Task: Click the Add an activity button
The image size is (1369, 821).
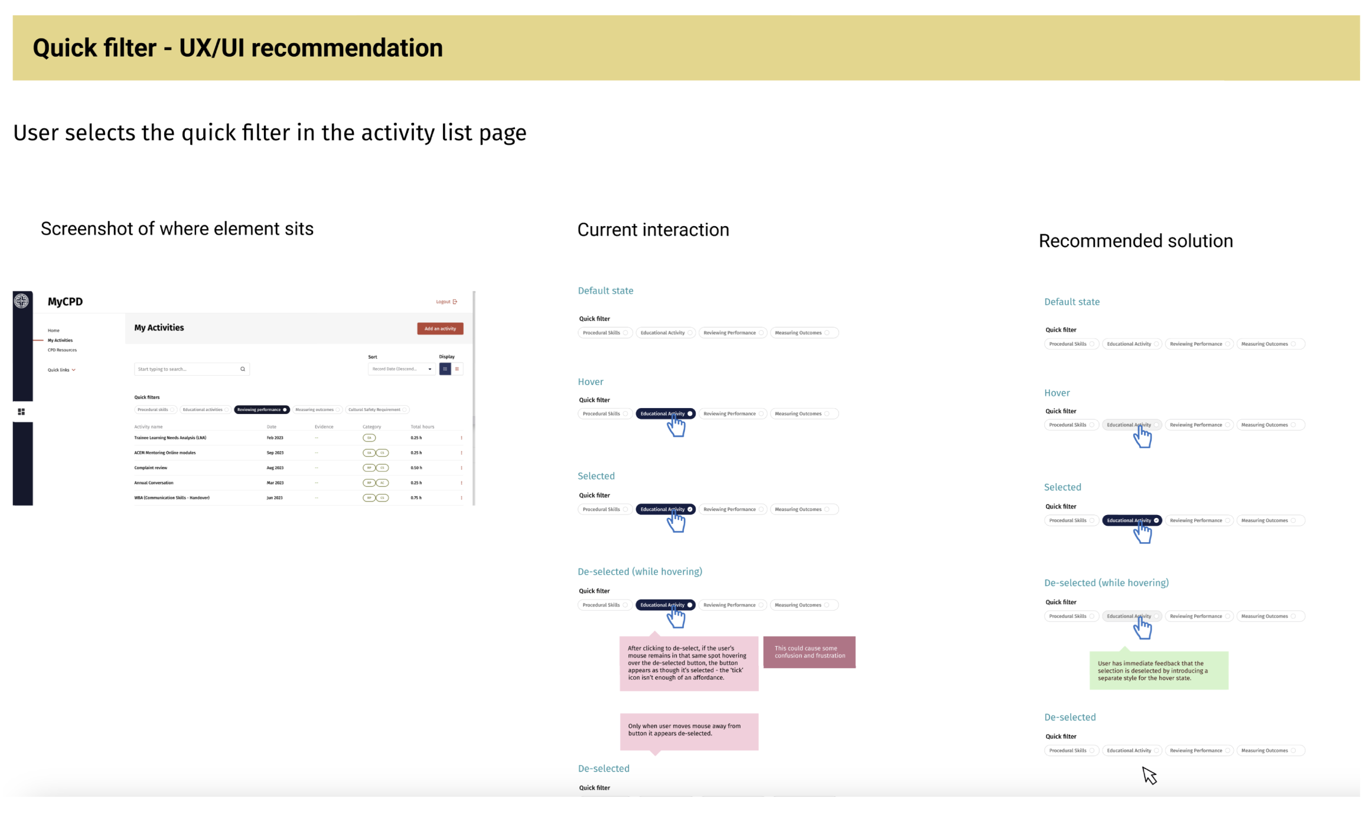Action: [x=440, y=329]
